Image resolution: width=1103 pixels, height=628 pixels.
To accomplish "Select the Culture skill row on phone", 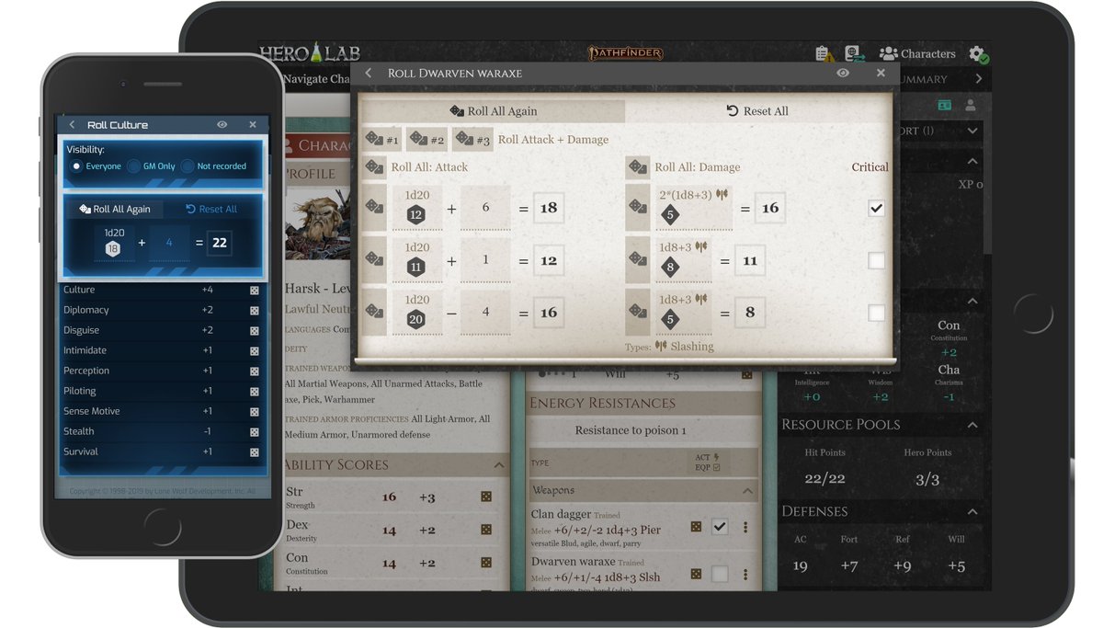I will pyautogui.click(x=163, y=290).
